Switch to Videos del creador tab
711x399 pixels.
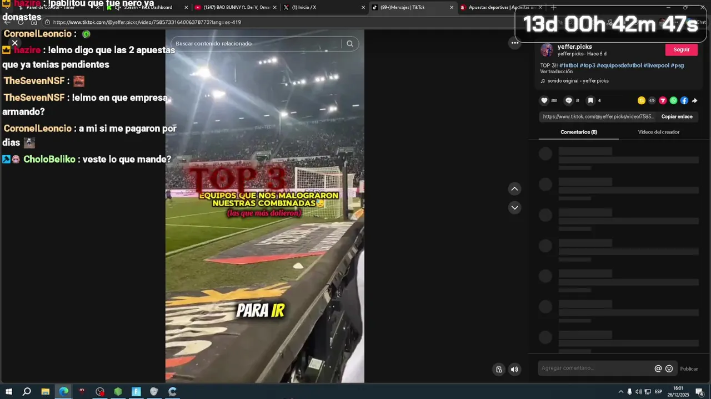pos(659,132)
